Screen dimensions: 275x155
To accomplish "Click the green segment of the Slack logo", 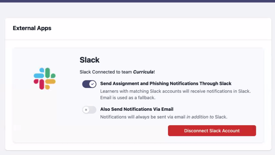I will (50, 73).
